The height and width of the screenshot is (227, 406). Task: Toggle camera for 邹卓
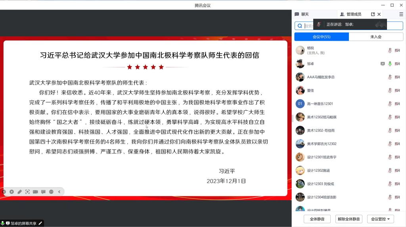(397, 64)
